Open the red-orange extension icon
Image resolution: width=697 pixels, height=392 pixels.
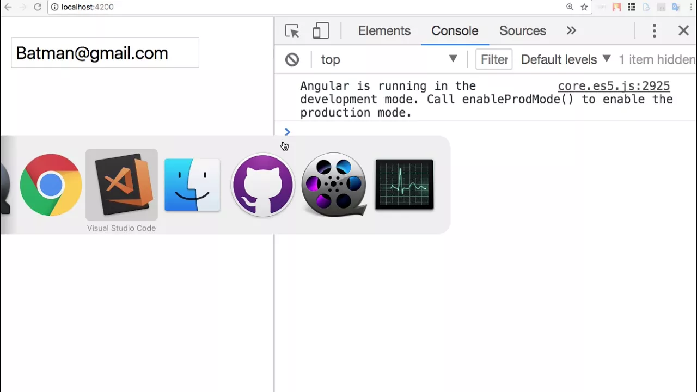(617, 7)
